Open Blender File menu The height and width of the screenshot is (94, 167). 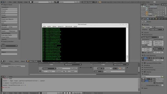point(10,2)
